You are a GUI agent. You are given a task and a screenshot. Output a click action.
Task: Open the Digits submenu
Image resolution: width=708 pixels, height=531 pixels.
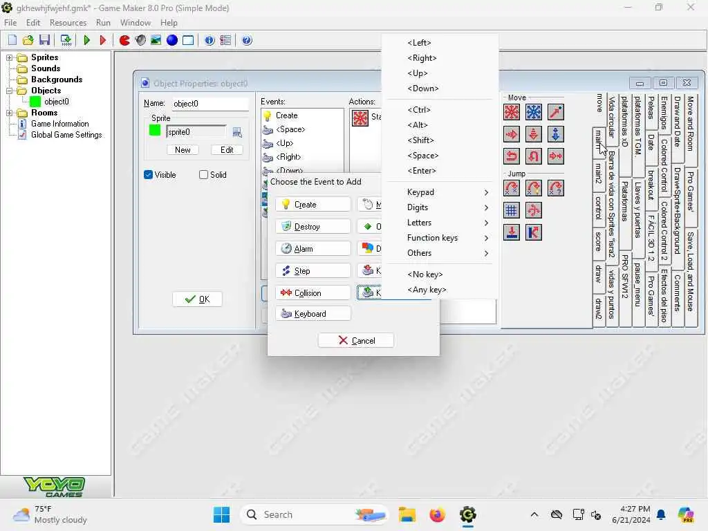440,207
